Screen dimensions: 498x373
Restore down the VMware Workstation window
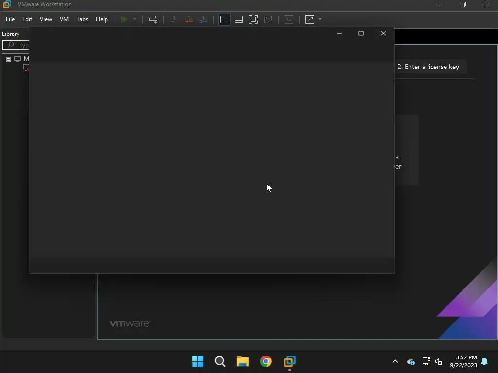(x=463, y=4)
